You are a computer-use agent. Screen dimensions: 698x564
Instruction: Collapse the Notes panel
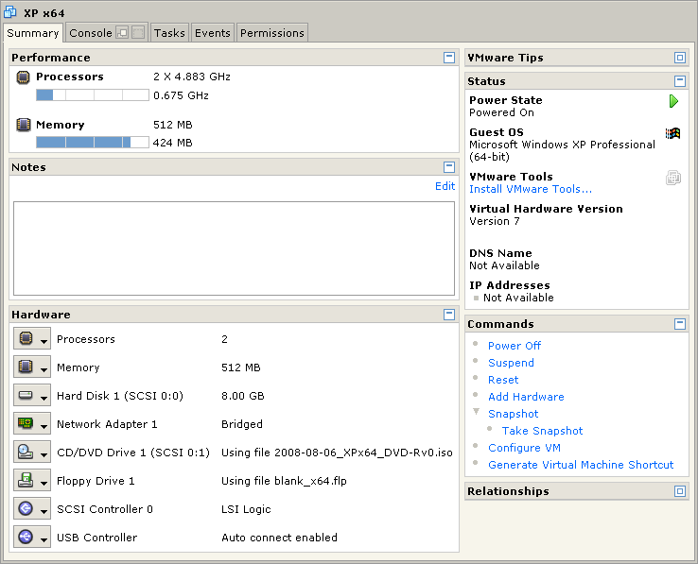449,167
